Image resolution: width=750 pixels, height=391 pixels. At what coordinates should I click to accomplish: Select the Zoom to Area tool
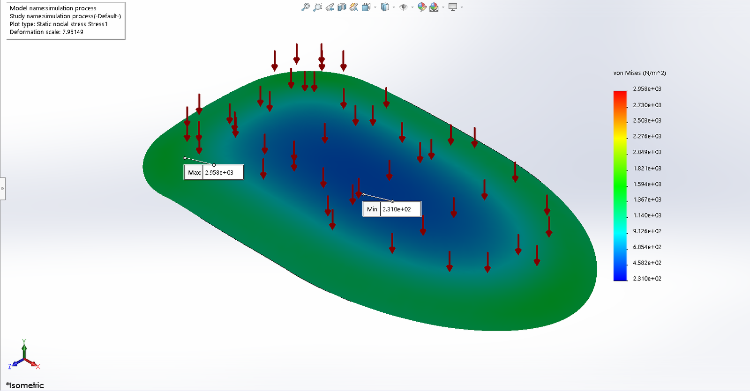317,7
